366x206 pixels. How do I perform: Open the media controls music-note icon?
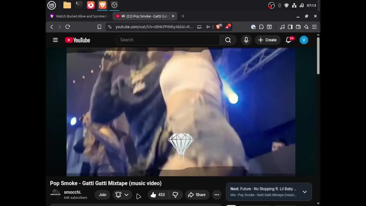click(x=282, y=27)
